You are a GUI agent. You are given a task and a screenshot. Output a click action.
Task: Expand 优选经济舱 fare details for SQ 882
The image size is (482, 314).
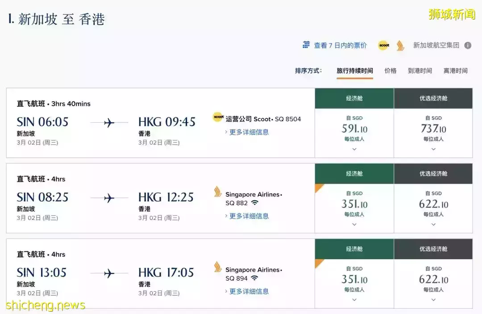pyautogui.click(x=433, y=224)
